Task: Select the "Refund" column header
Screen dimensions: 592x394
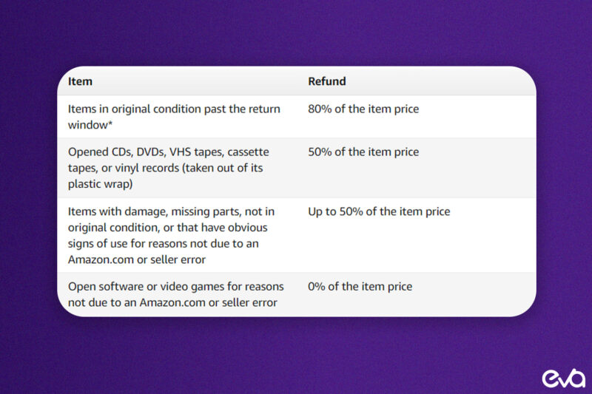Action: click(327, 81)
